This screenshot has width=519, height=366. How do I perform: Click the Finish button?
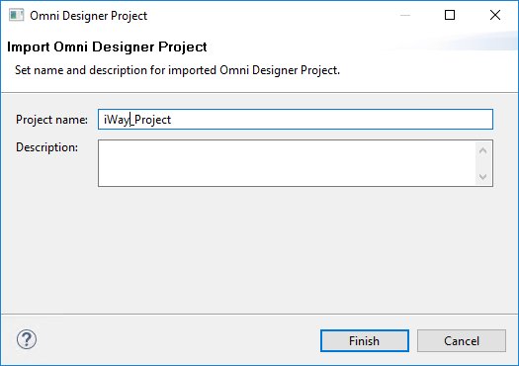pos(365,341)
